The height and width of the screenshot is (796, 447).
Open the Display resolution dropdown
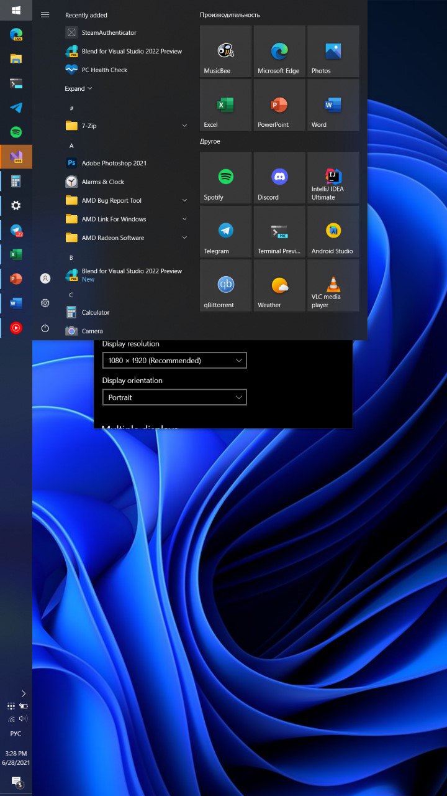174,361
